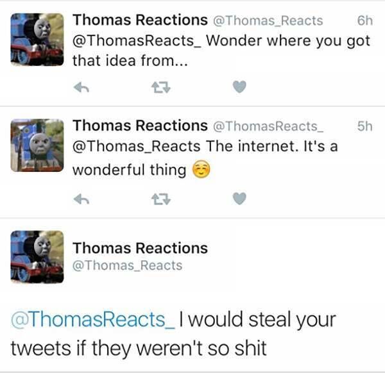
Task: Open the avatar on the 5h tweet
Action: point(37,145)
